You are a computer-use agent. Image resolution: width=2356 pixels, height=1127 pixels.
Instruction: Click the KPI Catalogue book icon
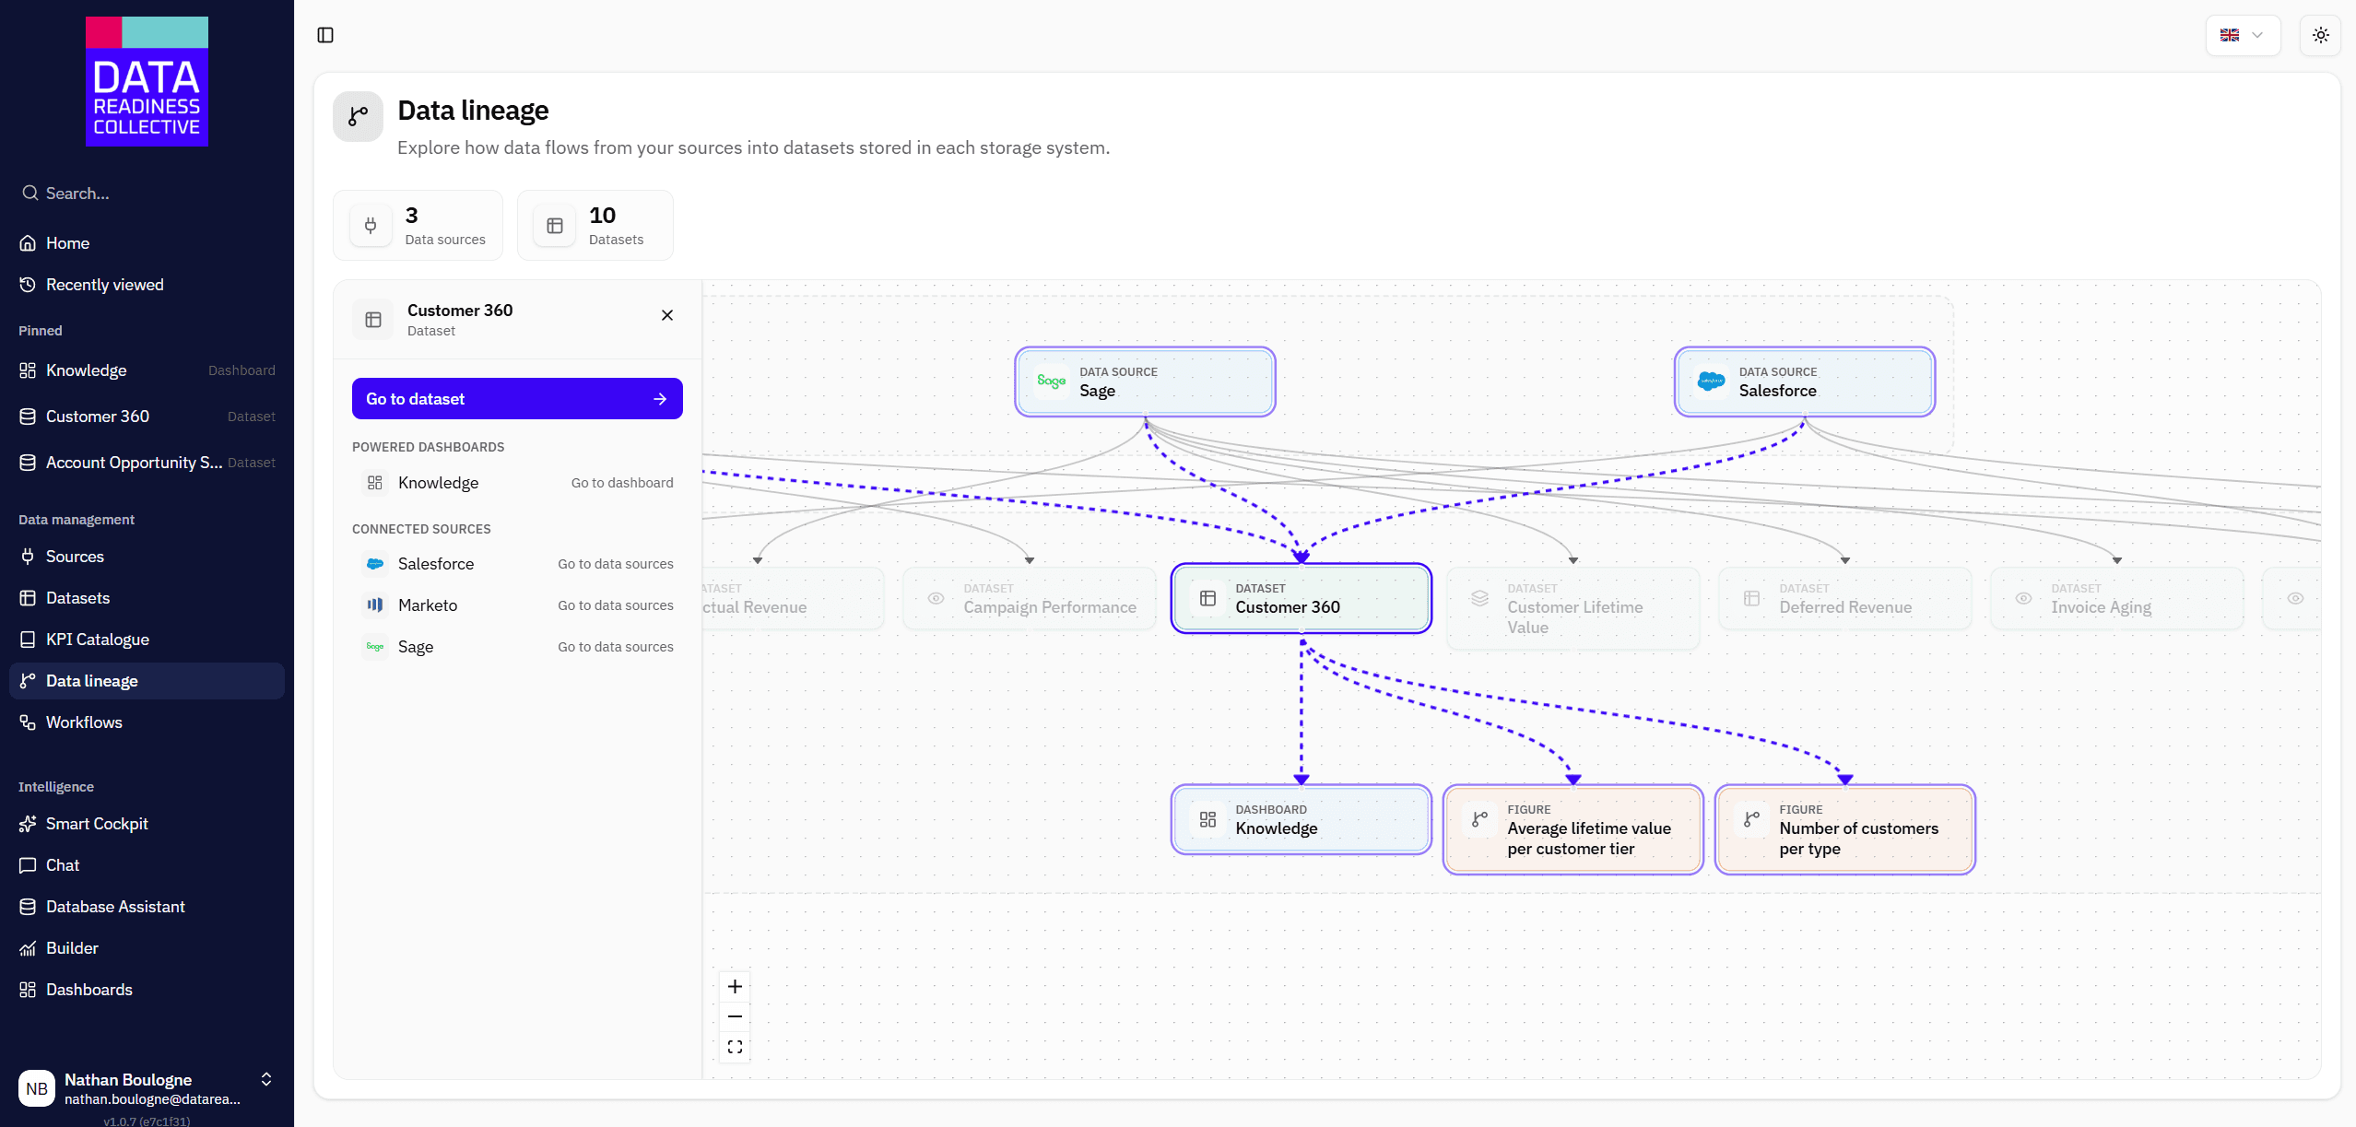(28, 640)
